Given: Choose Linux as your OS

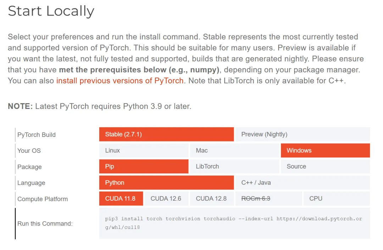Looking at the screenshot, I should point(144,150).
